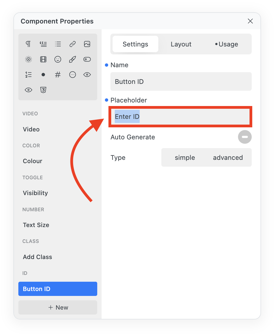Choose the chain link icon

coord(73,44)
